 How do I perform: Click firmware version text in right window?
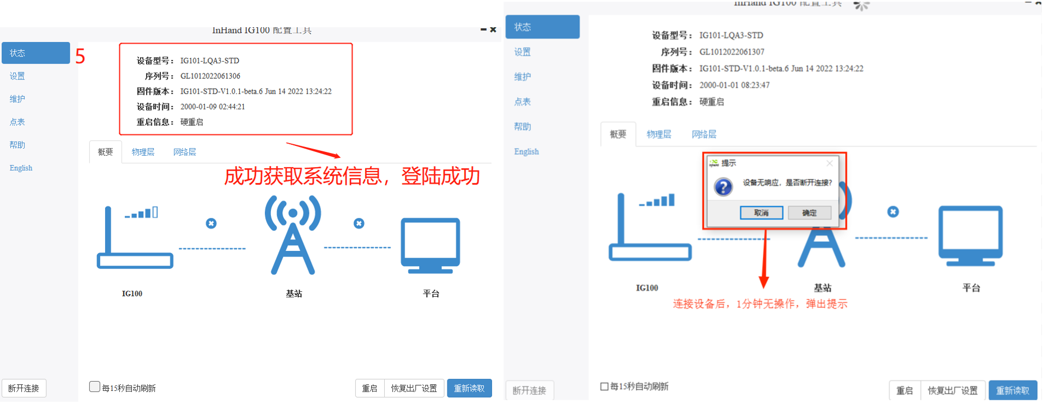click(781, 69)
